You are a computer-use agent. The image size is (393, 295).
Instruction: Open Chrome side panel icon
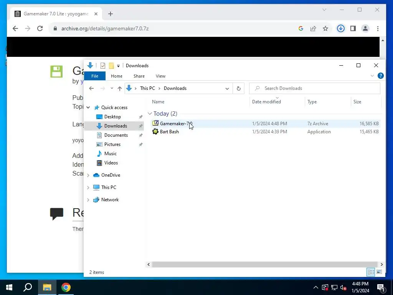[x=353, y=28]
